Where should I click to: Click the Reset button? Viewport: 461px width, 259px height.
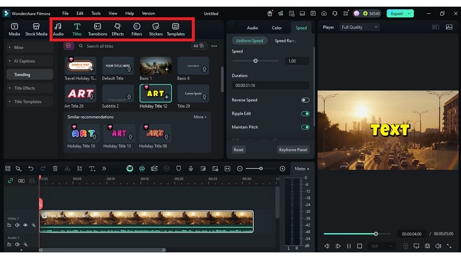239,150
